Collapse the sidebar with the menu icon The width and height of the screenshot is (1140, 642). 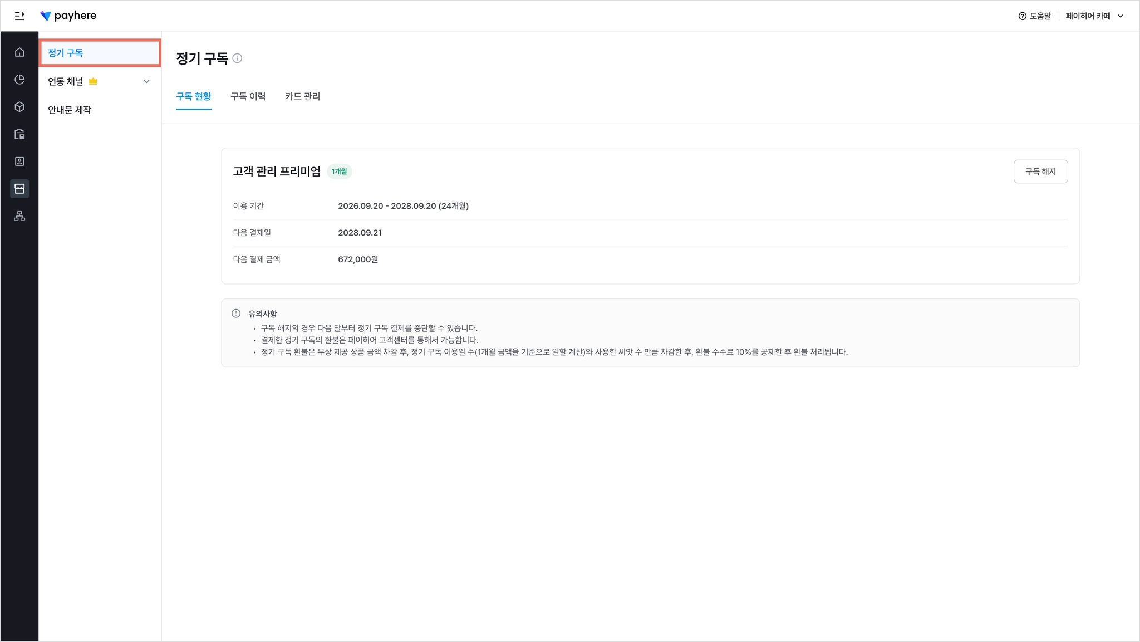pyautogui.click(x=19, y=16)
